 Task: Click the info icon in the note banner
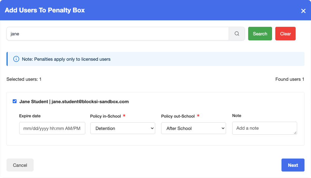16,59
